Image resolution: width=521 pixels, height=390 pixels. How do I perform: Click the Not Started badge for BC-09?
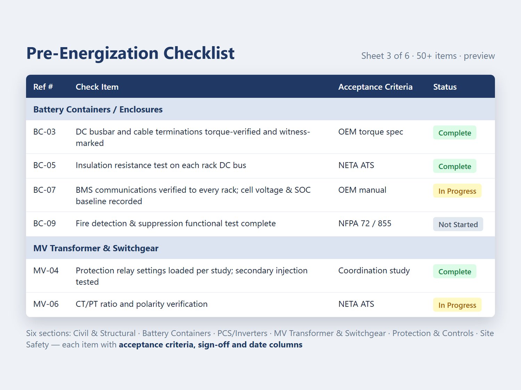click(x=458, y=224)
